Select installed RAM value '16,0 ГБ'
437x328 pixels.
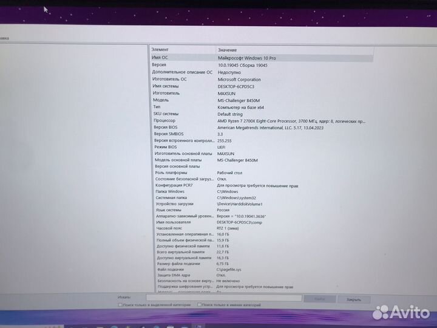pyautogui.click(x=223, y=234)
